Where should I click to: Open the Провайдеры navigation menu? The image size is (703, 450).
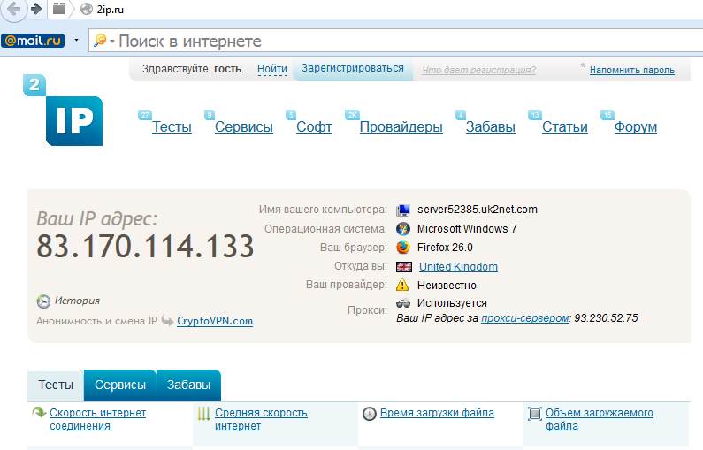click(401, 127)
